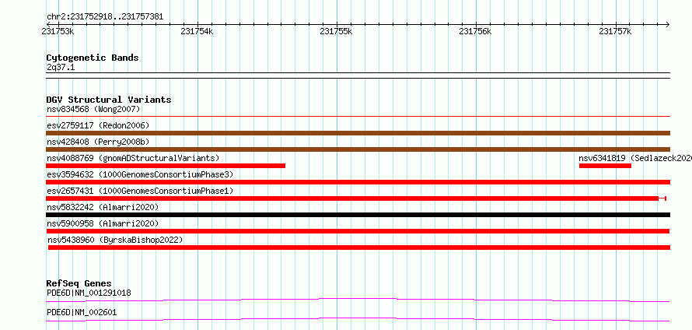The image size is (692, 330).
Task: Click the 231757k ruler mark
Action: click(615, 31)
